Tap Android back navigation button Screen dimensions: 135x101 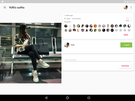click(x=46, y=98)
